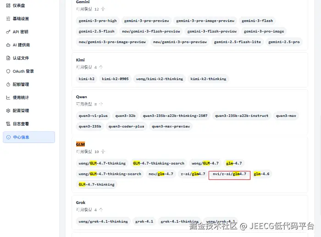Open OAuth 登录 menu item
This screenshot has width=321, height=237.
(29, 71)
